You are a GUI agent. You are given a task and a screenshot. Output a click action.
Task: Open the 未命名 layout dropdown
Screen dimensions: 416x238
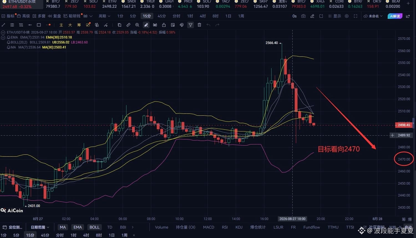click(373, 16)
